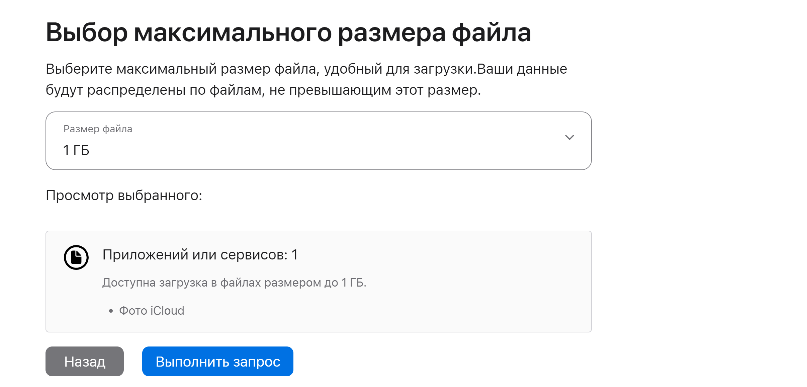The height and width of the screenshot is (387, 807).
Task: Click the Размер файла field label
Action: 98,129
